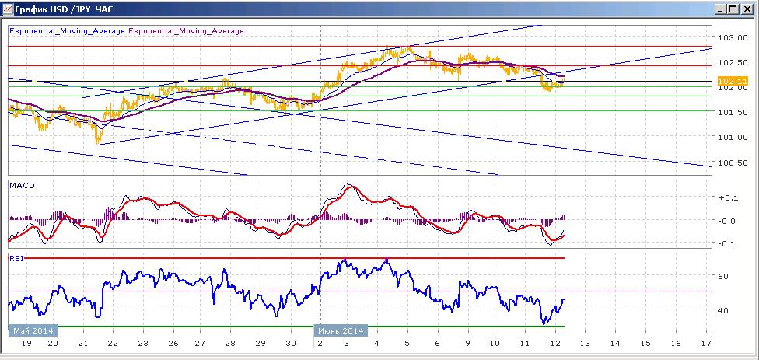Click date 19 on the time axis
759x360 pixels.
coord(26,343)
